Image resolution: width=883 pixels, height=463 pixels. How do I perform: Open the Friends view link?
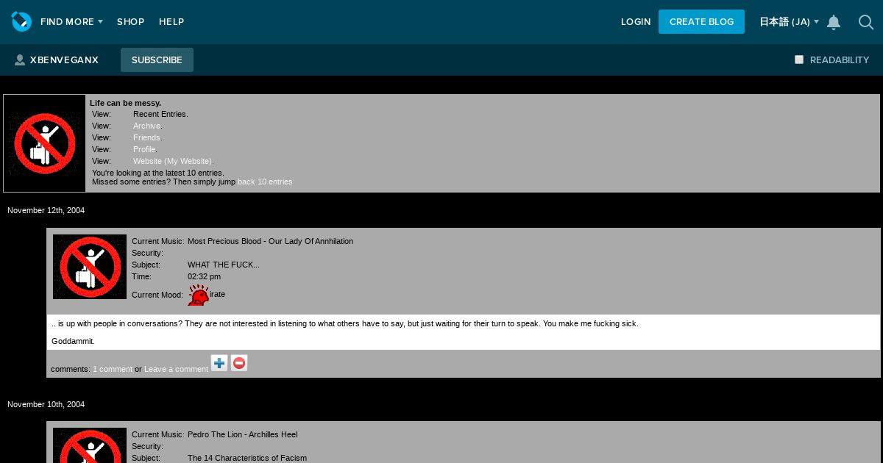(x=146, y=137)
